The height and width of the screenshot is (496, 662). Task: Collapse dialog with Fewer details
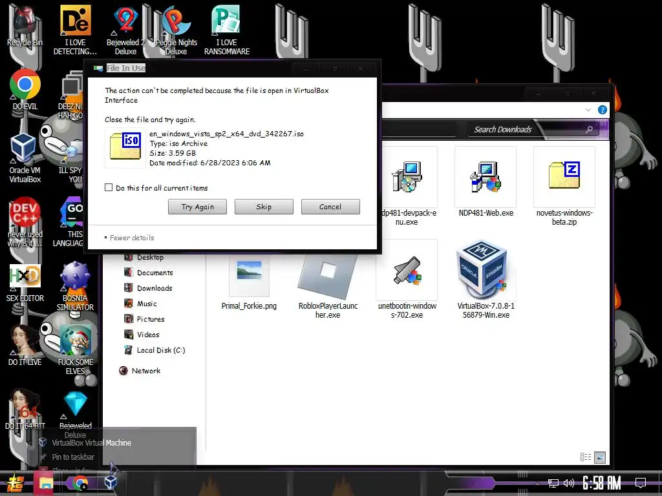pyautogui.click(x=129, y=238)
